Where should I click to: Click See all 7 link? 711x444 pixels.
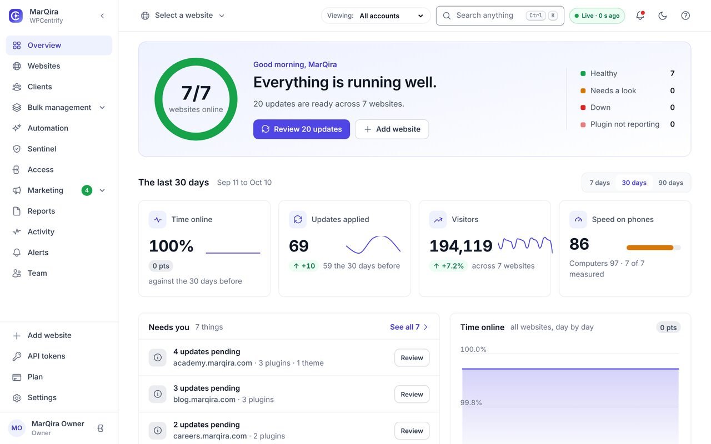coord(409,327)
